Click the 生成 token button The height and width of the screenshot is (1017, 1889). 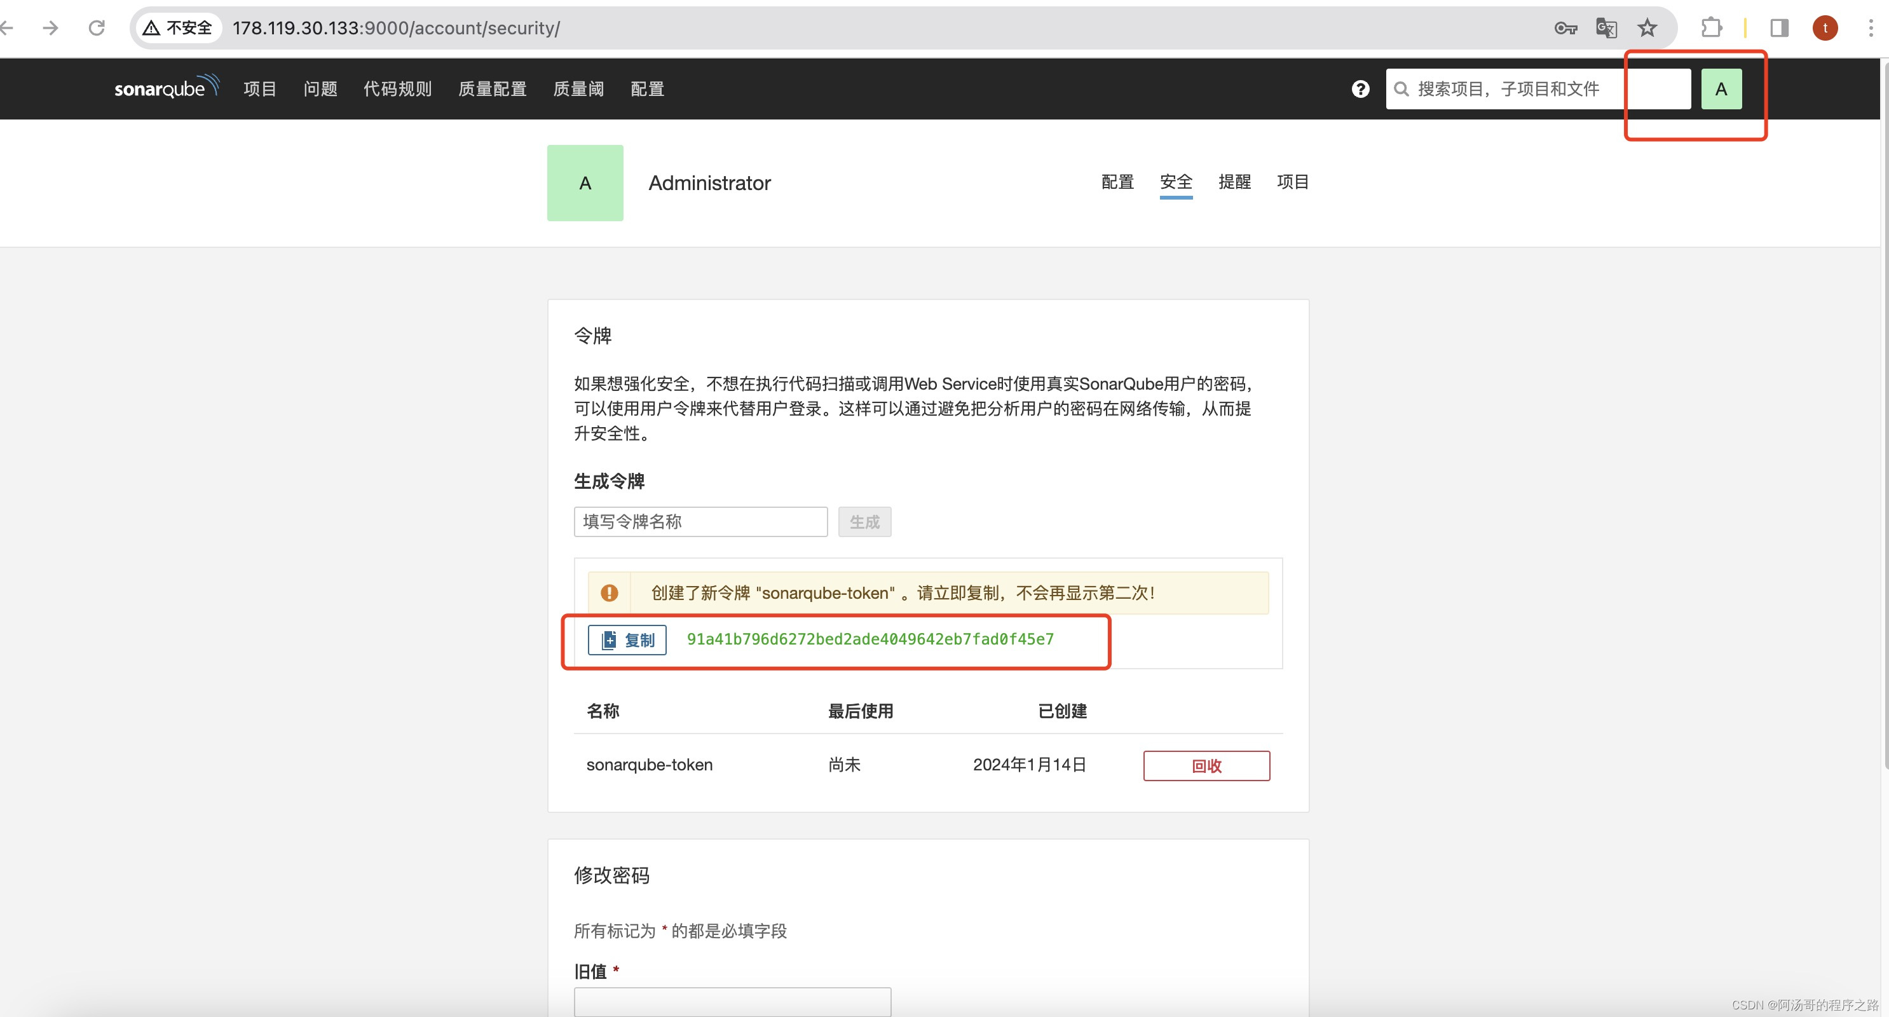(864, 521)
